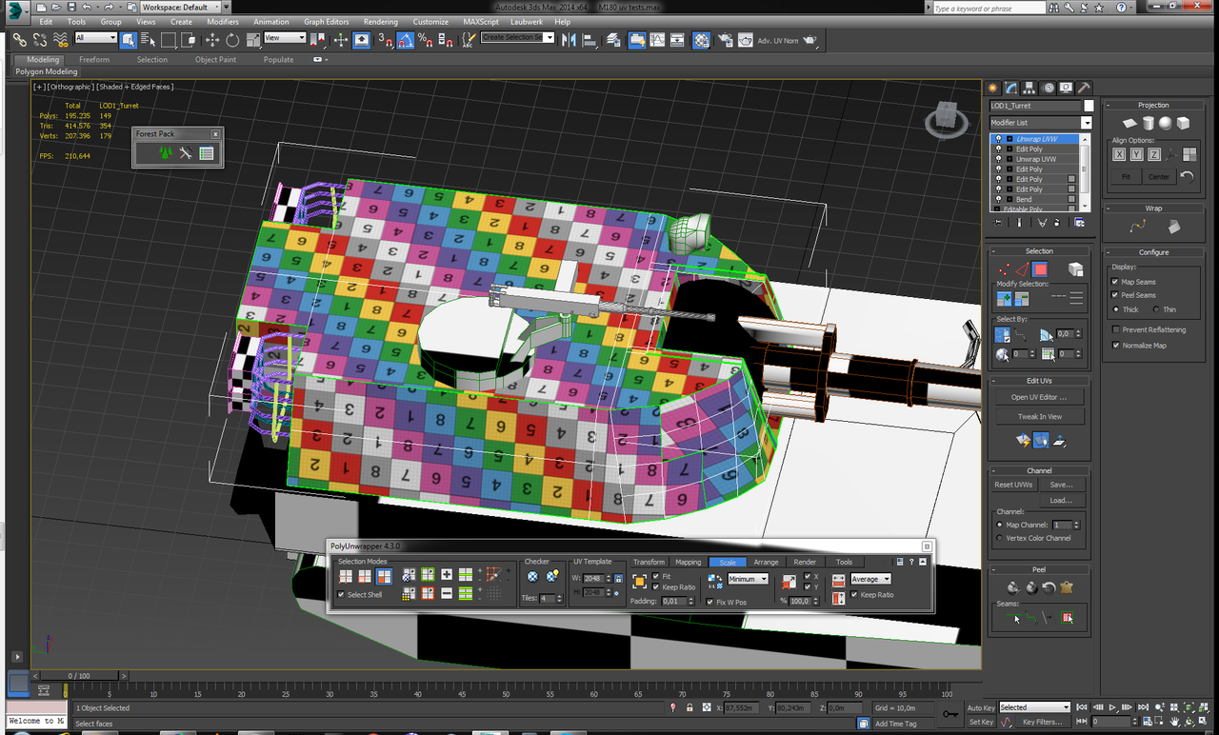1219x735 pixels.
Task: Click the Mirror tool in main toolbar
Action: [x=569, y=40]
